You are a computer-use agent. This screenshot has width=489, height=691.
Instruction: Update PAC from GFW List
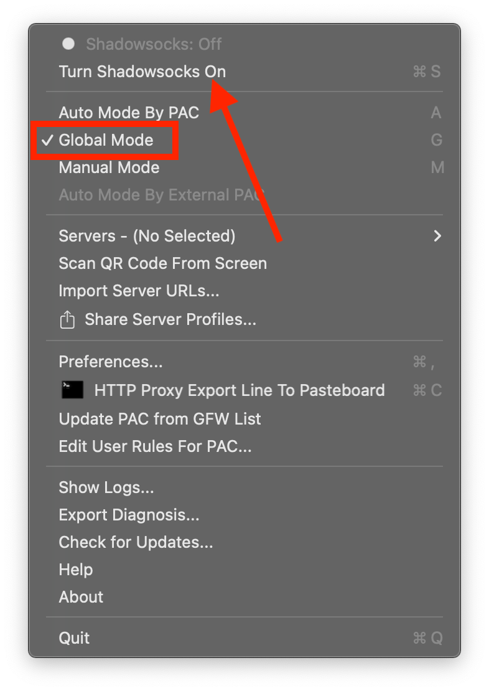pyautogui.click(x=160, y=419)
